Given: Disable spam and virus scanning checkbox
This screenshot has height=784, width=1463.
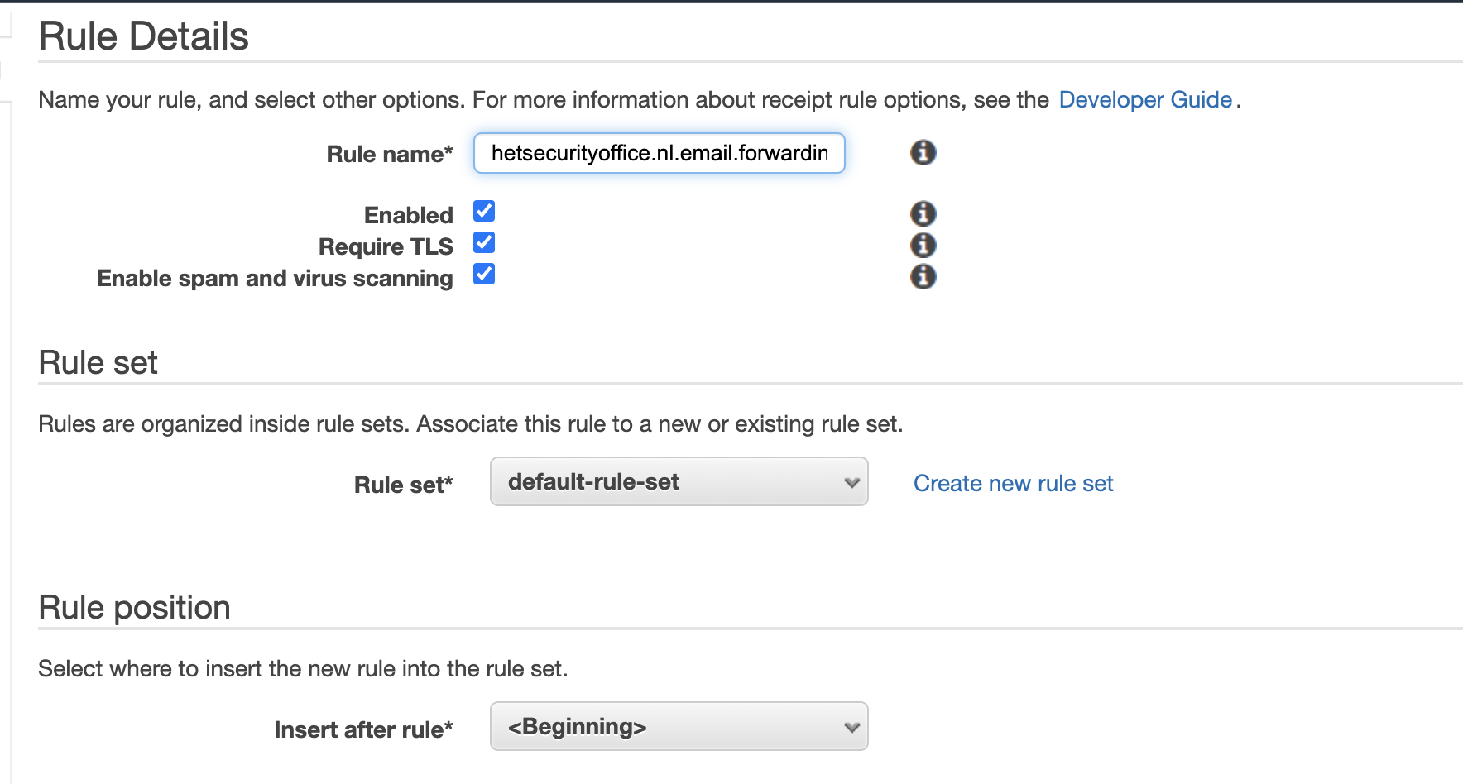Looking at the screenshot, I should click(484, 275).
